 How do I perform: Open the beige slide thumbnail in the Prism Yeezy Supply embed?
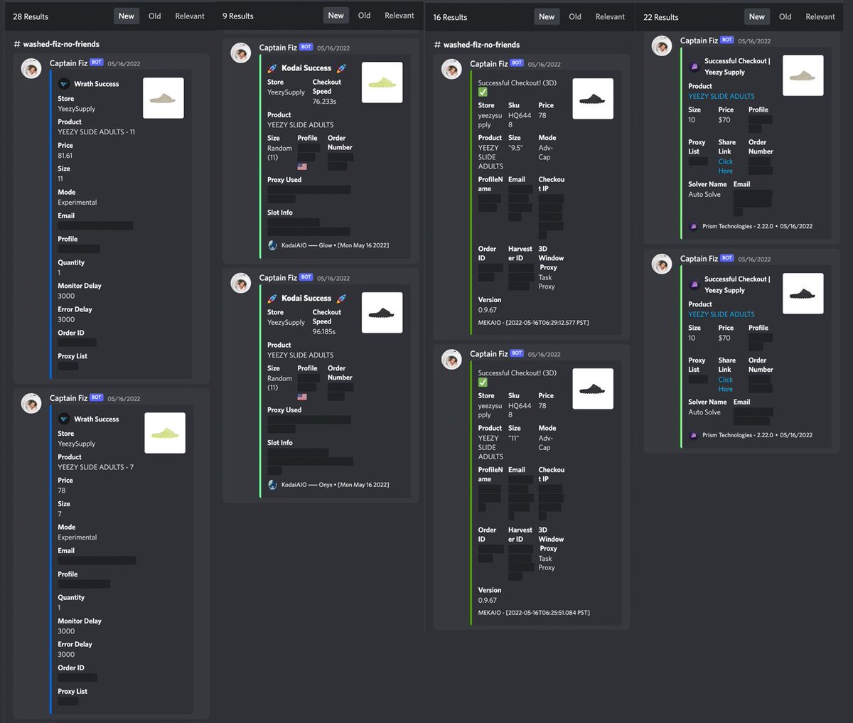(x=803, y=75)
